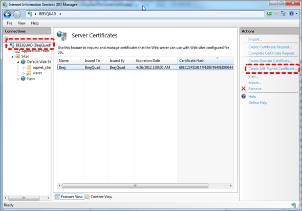The image size is (302, 211).
Task: Click certificate list horizontal scrollbar thumb
Action: pos(136,185)
